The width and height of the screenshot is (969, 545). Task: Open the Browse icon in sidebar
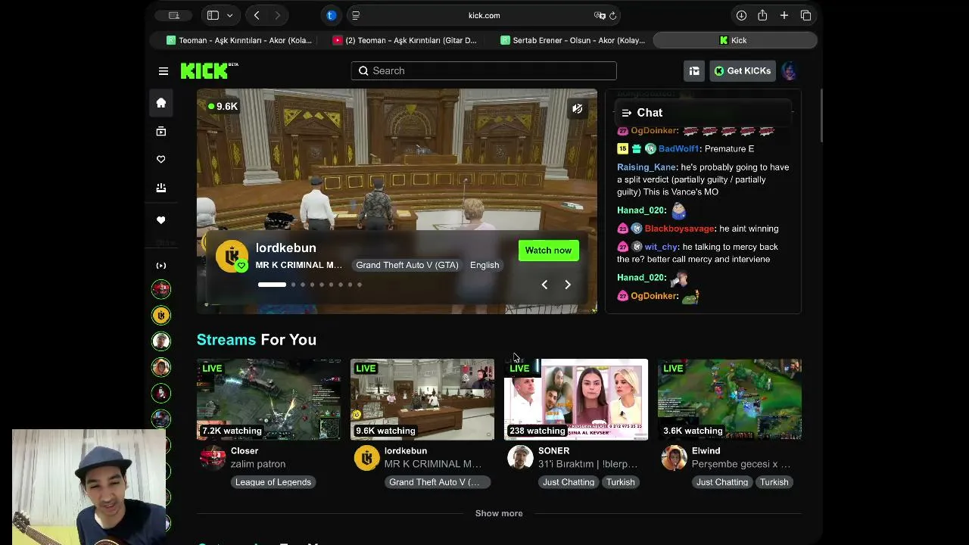coord(160,131)
